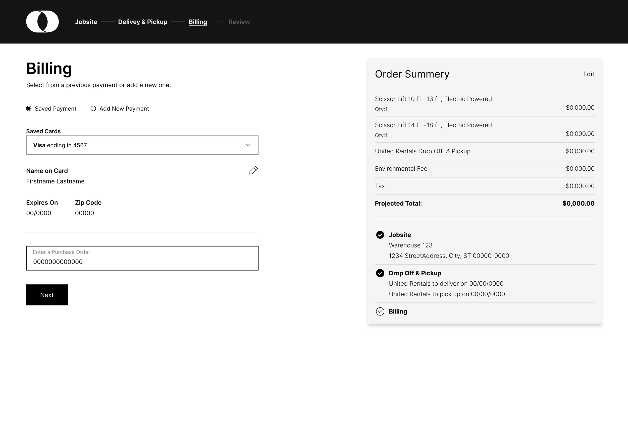Open the Saved Cards dropdown
Screen dimensions: 628x446
[x=142, y=145]
